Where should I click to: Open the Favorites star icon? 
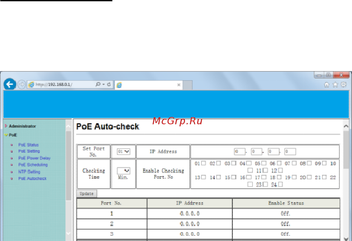coord(335,85)
